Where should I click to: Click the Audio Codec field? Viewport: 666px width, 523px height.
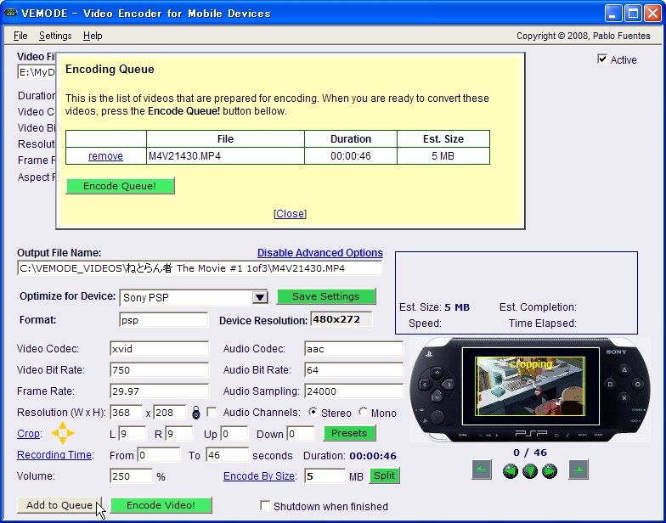point(353,348)
